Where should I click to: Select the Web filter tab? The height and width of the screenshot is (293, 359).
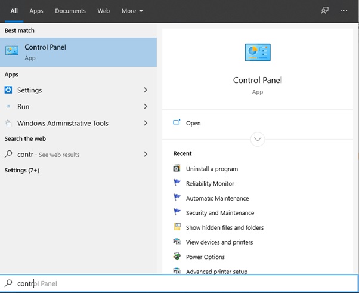point(104,11)
